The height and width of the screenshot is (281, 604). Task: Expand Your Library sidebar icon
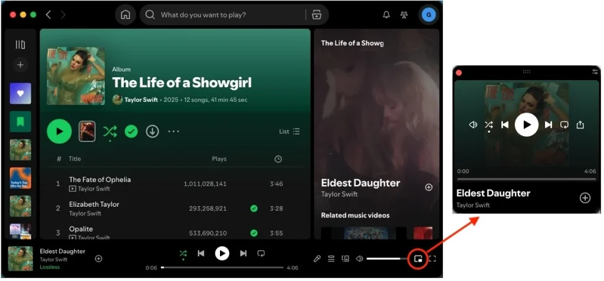tap(20, 45)
